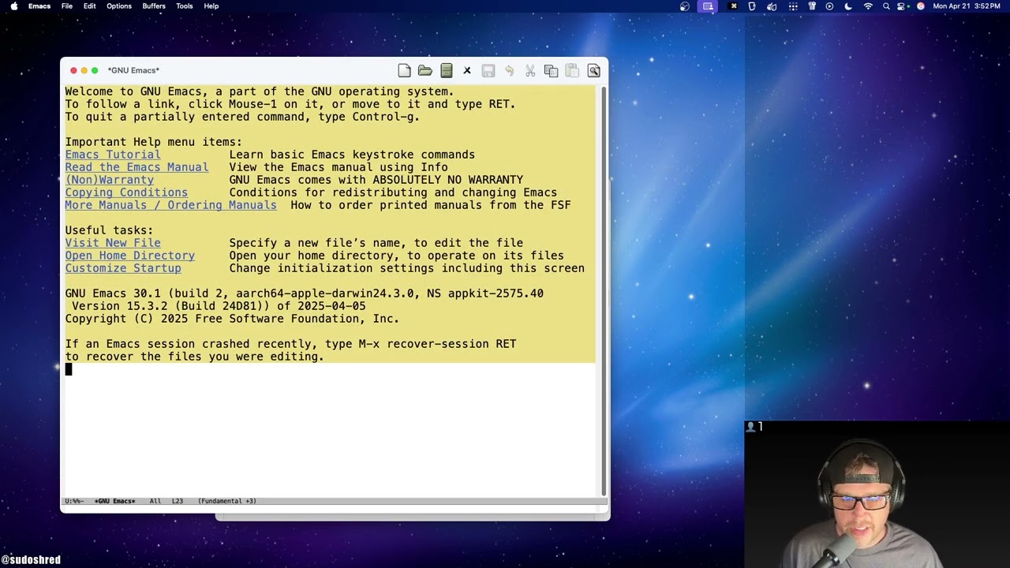Open the Edit menu
1010x568 pixels.
(x=90, y=6)
